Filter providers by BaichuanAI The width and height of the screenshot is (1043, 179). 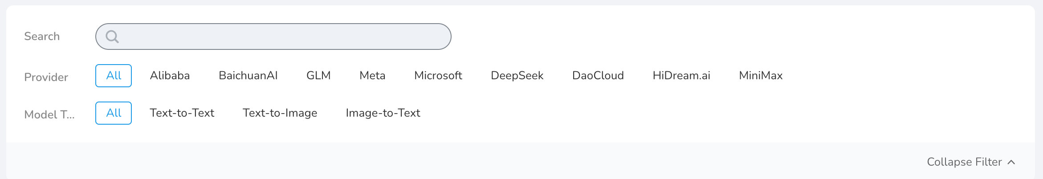tap(248, 76)
